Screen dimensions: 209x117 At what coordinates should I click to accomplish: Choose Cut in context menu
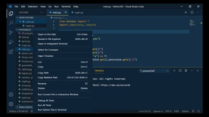tap(63, 62)
